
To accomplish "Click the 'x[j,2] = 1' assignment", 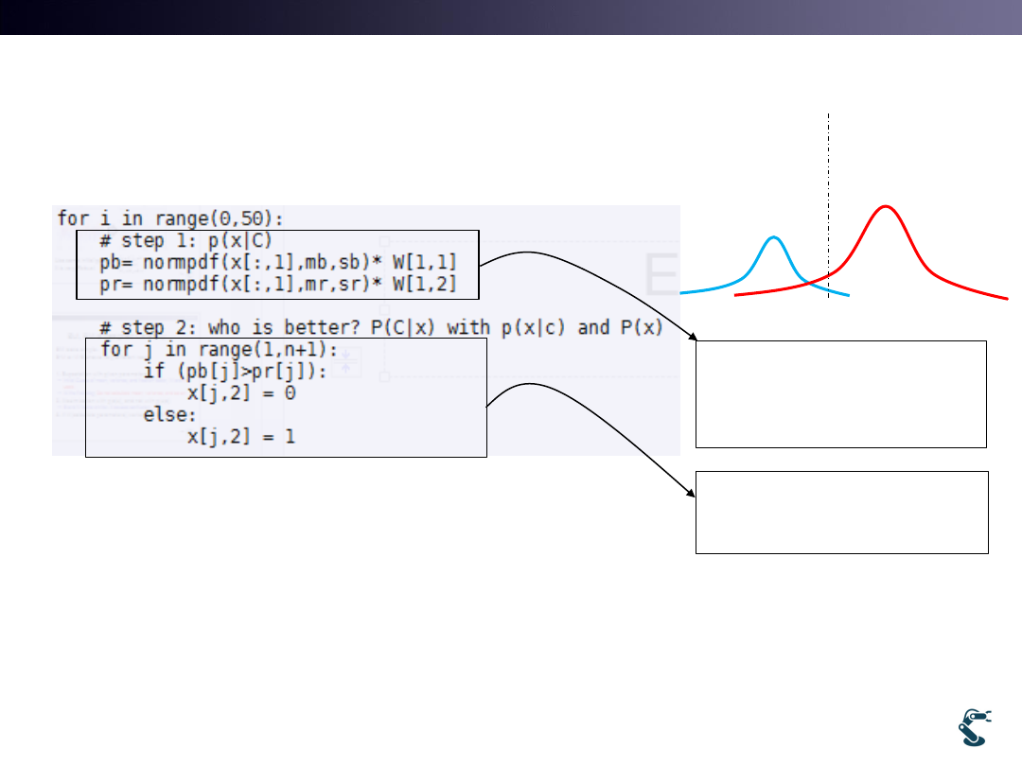I will pyautogui.click(x=241, y=438).
